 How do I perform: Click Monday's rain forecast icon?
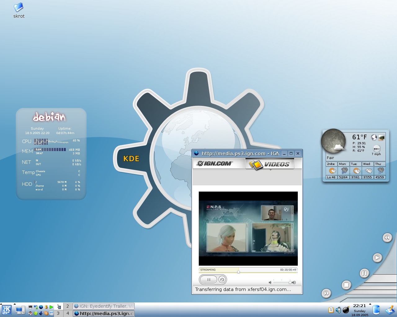344,171
